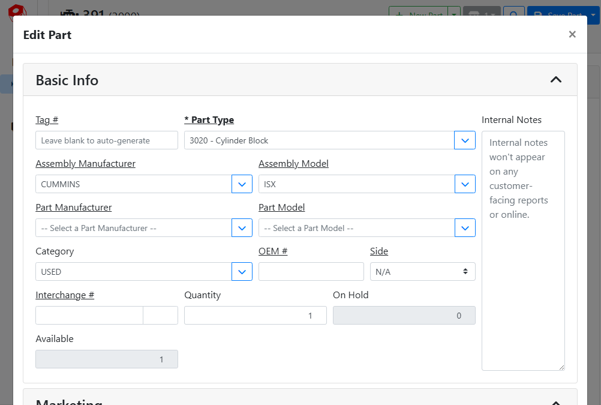Collapse the Marketing section chevron

[x=555, y=402]
